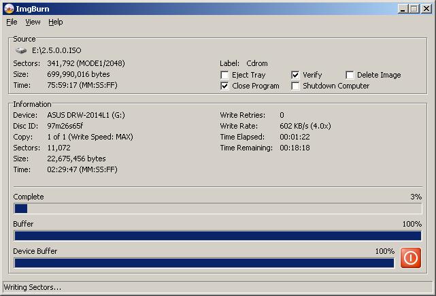The height and width of the screenshot is (296, 436).
Task: Click the Write Retries value 0
Action: click(282, 115)
